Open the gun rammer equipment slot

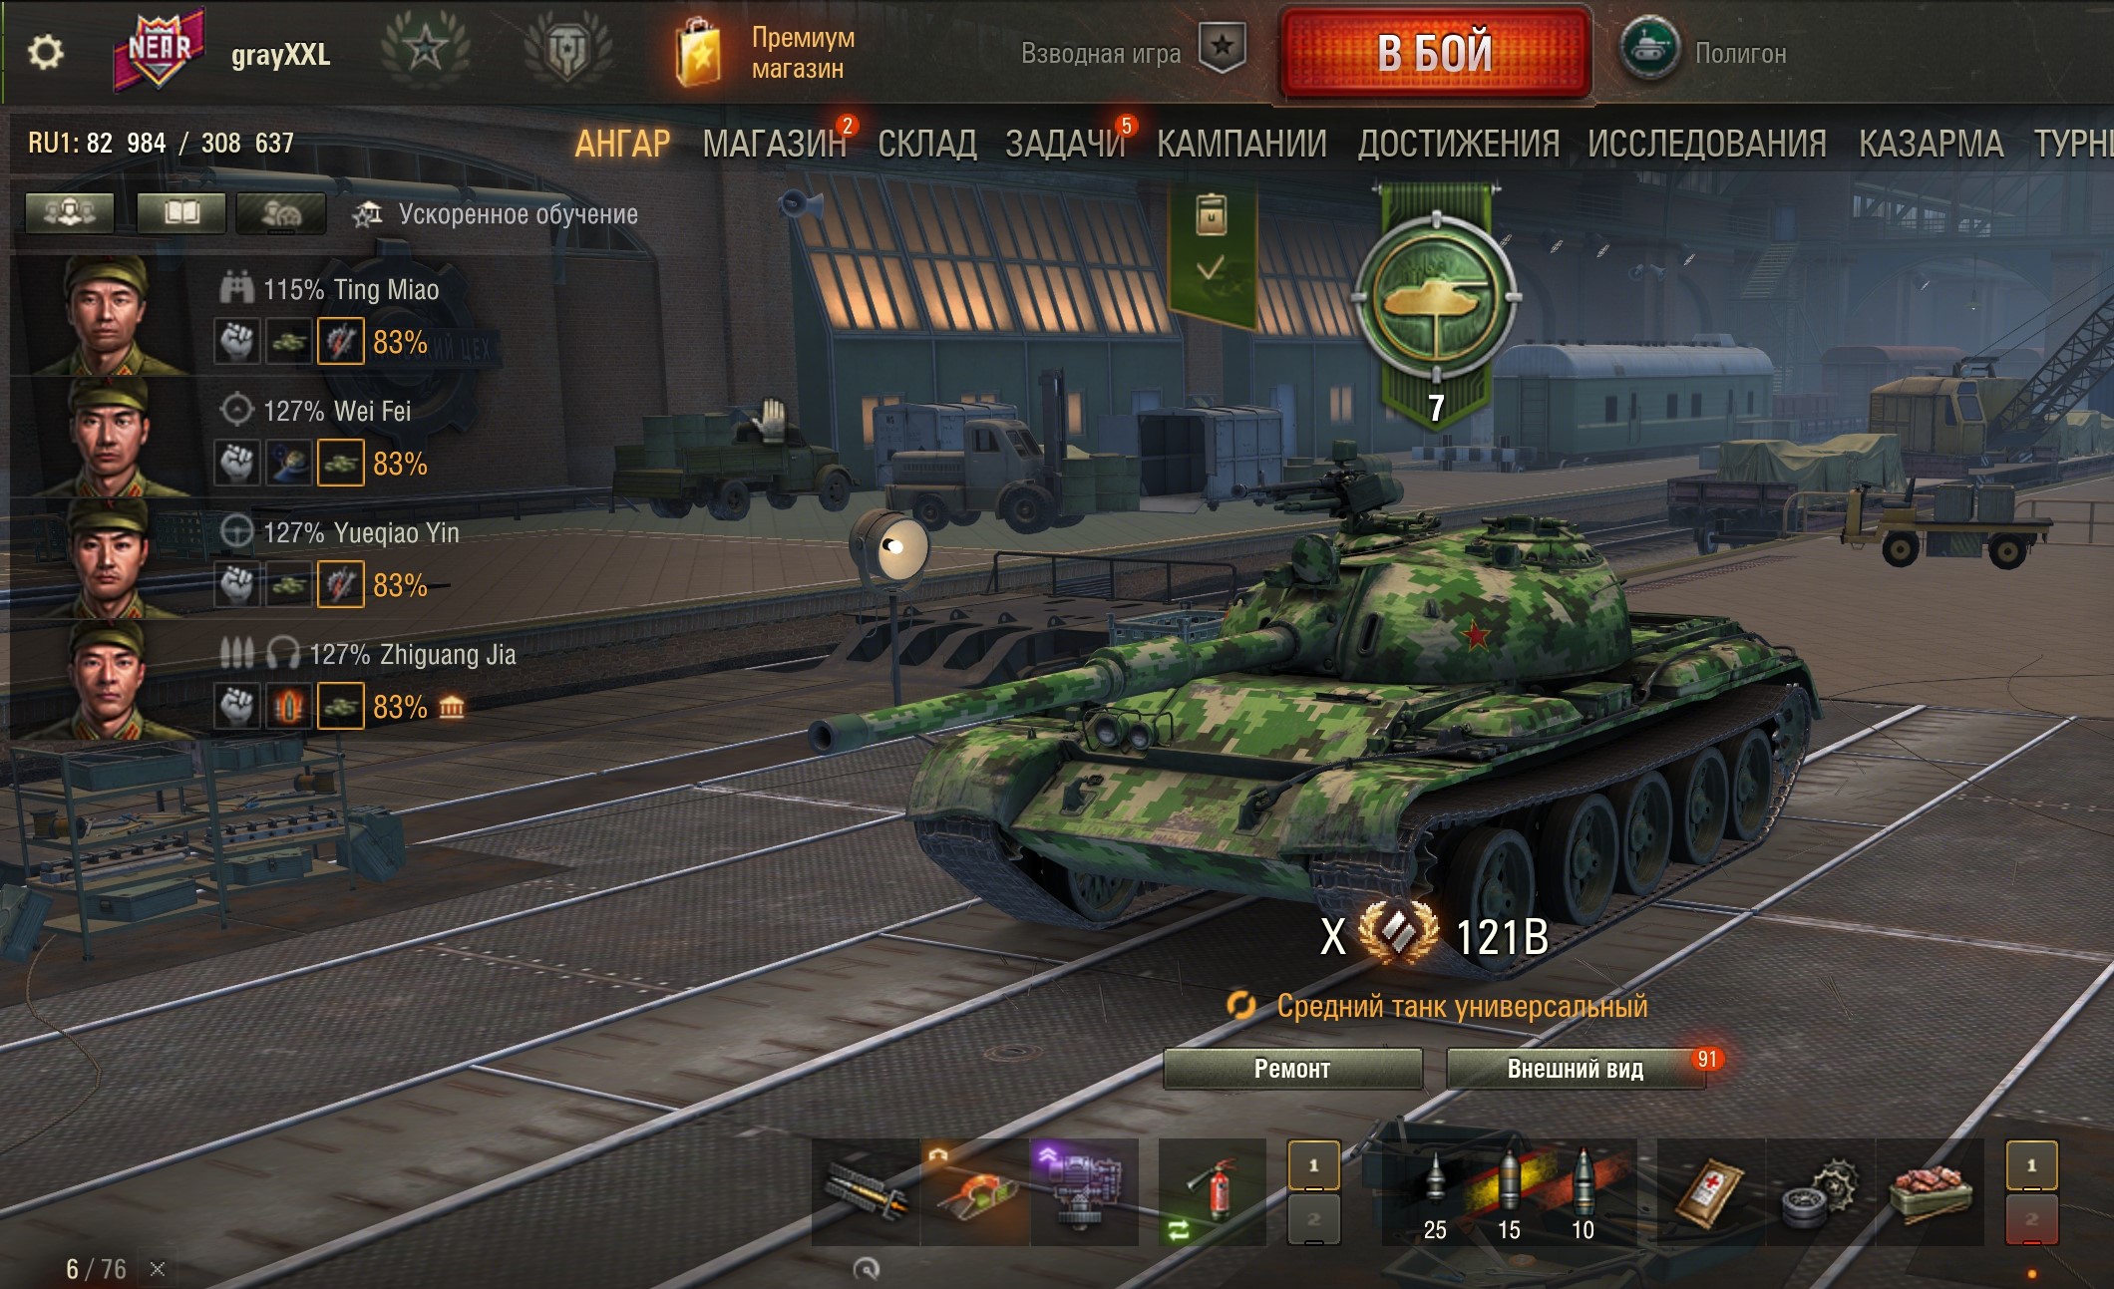point(866,1192)
